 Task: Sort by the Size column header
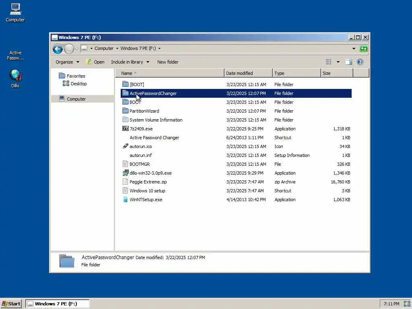tap(337, 73)
